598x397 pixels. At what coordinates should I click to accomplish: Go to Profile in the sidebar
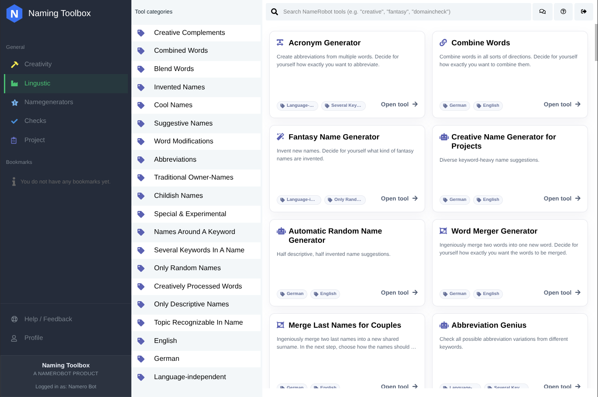[34, 338]
